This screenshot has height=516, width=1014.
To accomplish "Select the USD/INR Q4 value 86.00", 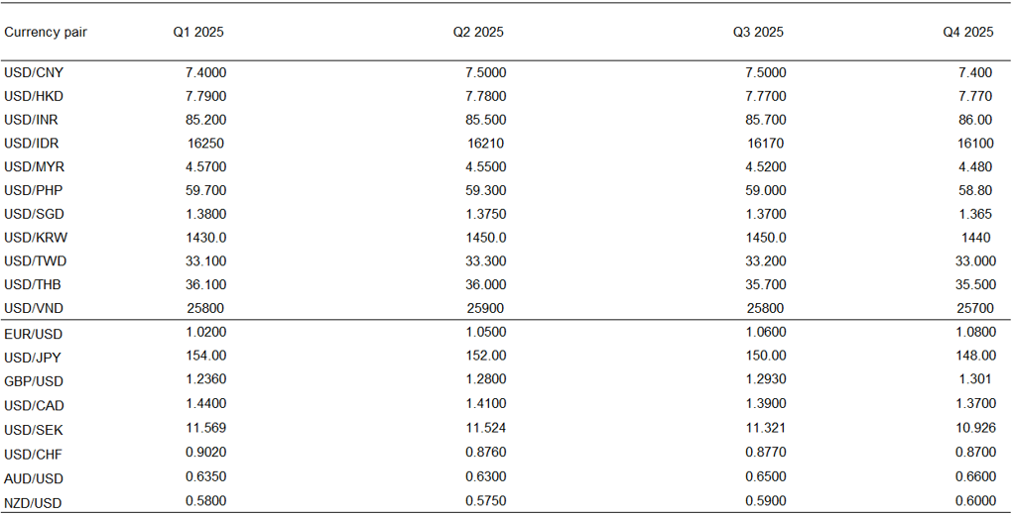I will coord(976,120).
